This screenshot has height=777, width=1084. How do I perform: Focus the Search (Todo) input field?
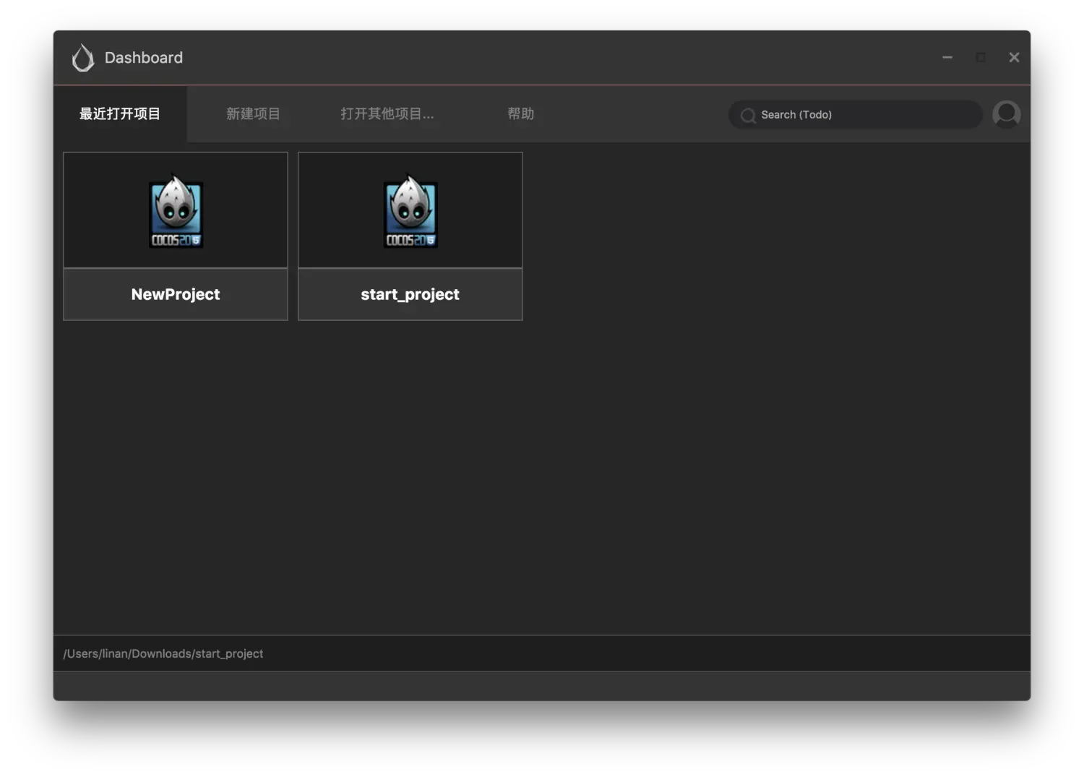click(855, 114)
